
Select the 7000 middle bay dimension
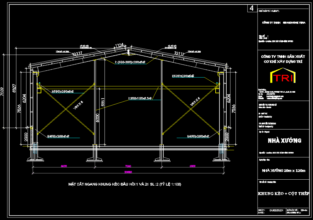[x=128, y=166]
